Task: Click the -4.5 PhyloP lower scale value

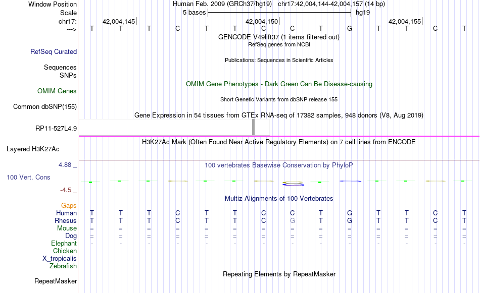Action: tap(66, 190)
